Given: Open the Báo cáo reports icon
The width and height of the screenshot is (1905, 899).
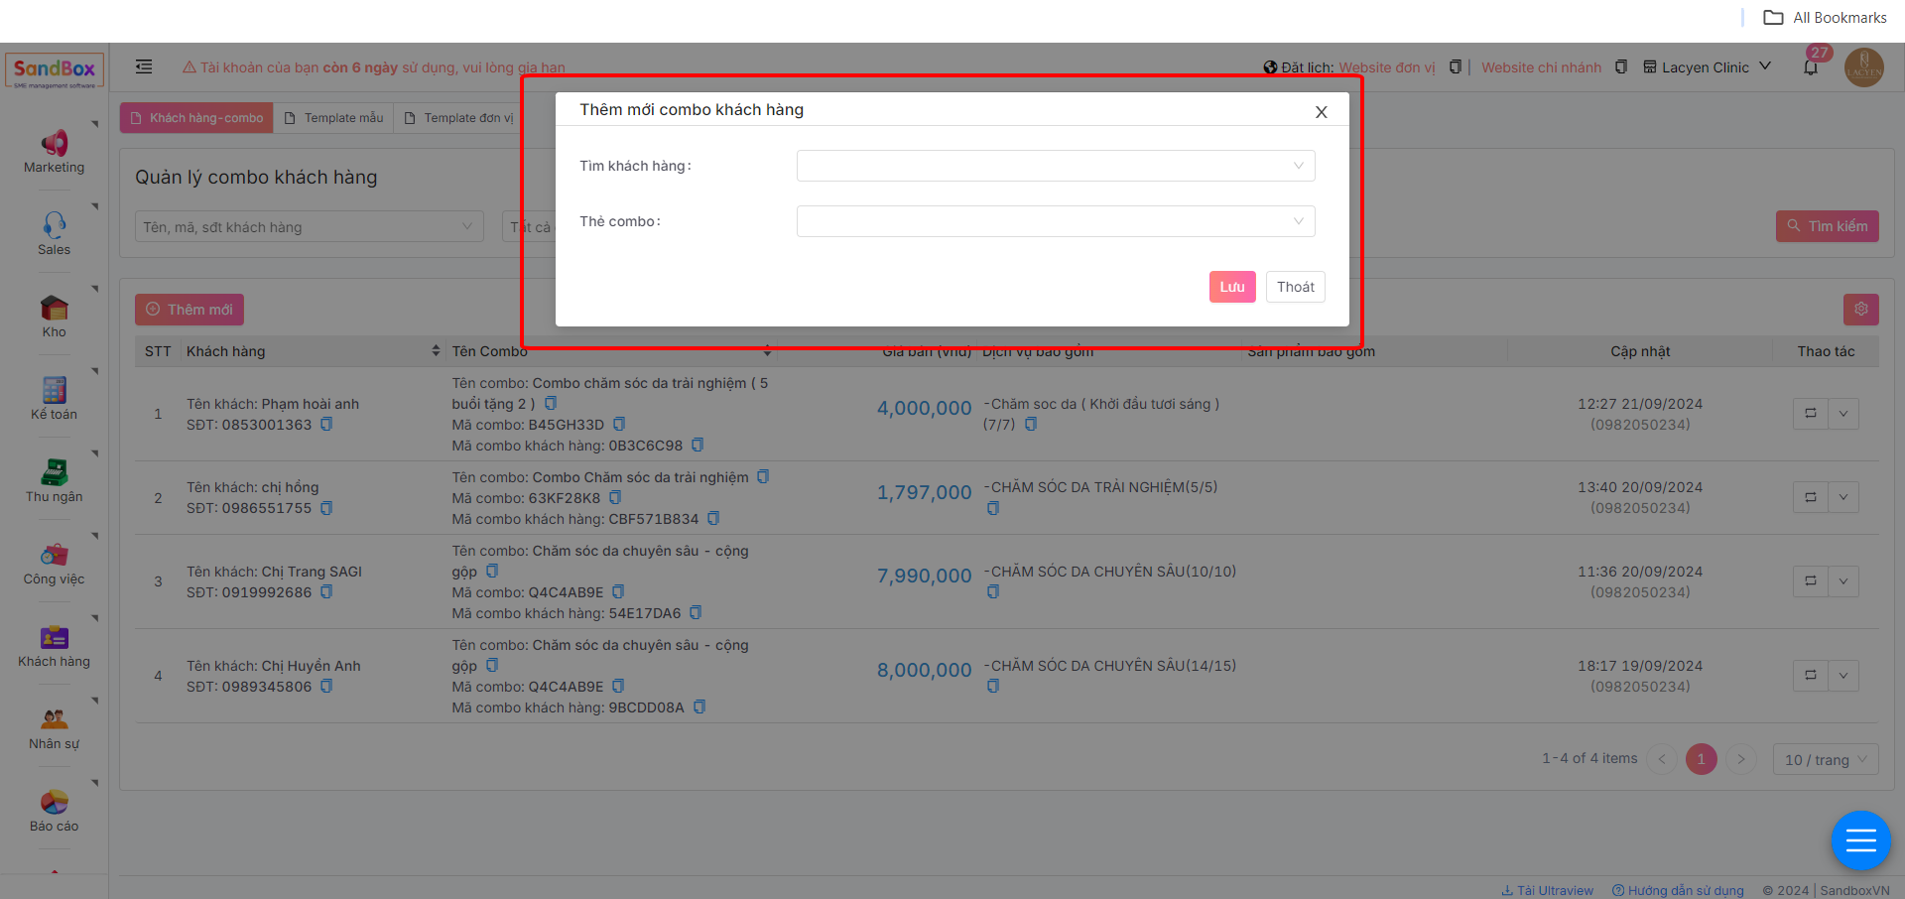Looking at the screenshot, I should 55,810.
